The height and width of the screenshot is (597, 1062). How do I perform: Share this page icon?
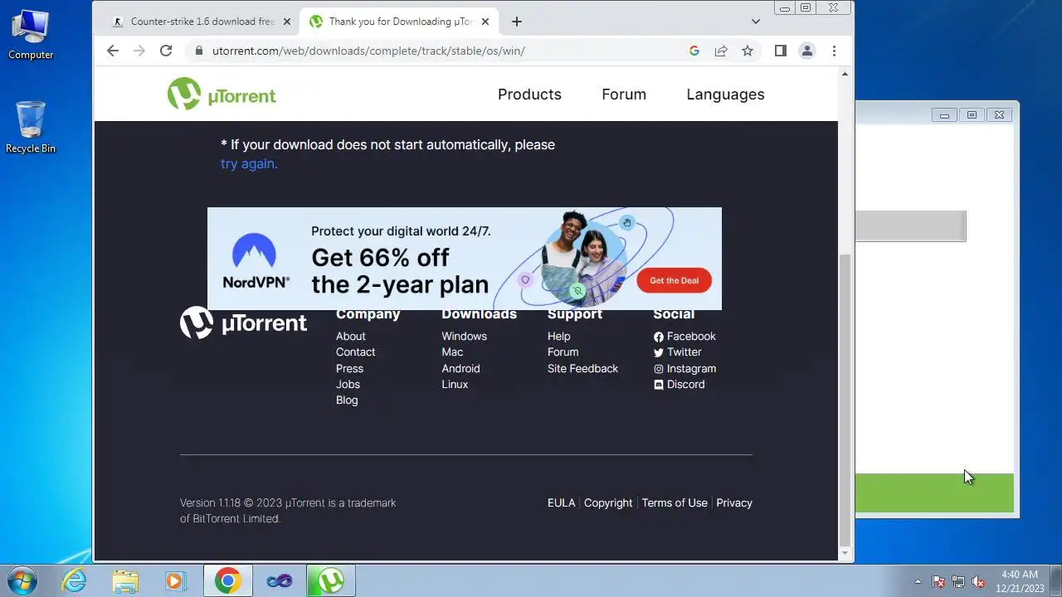tap(721, 51)
